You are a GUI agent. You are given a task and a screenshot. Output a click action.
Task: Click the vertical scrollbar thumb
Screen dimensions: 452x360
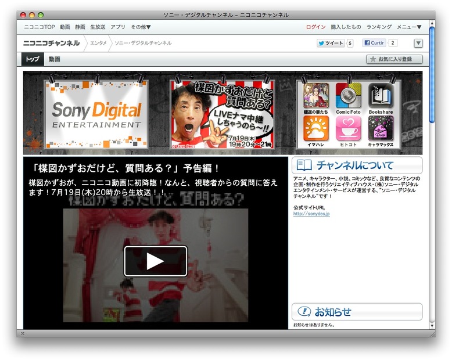432,75
